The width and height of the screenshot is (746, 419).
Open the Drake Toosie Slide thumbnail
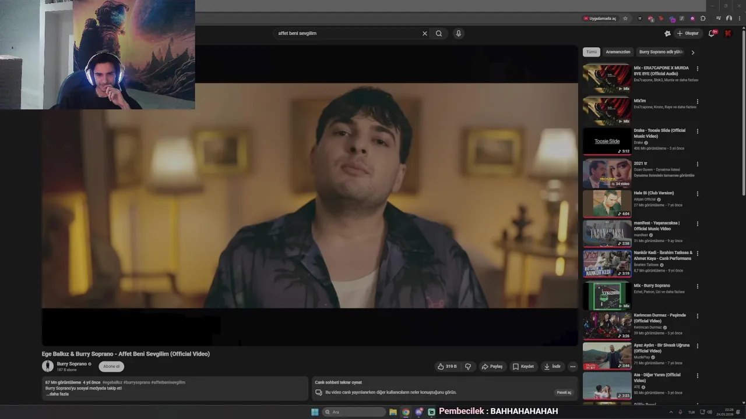click(x=607, y=141)
